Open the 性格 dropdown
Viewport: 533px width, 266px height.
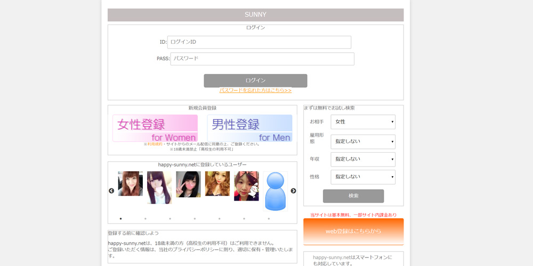[x=363, y=177]
